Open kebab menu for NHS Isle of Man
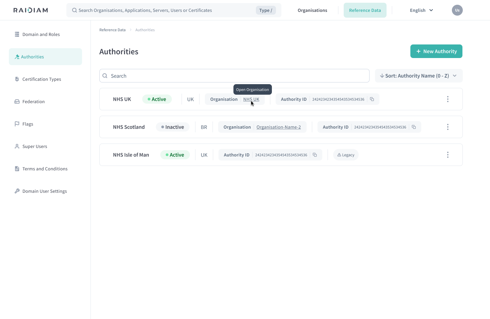 447,155
